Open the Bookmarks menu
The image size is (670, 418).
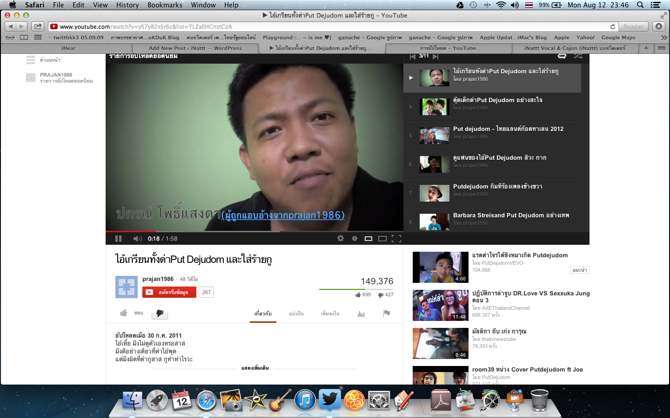[165, 5]
